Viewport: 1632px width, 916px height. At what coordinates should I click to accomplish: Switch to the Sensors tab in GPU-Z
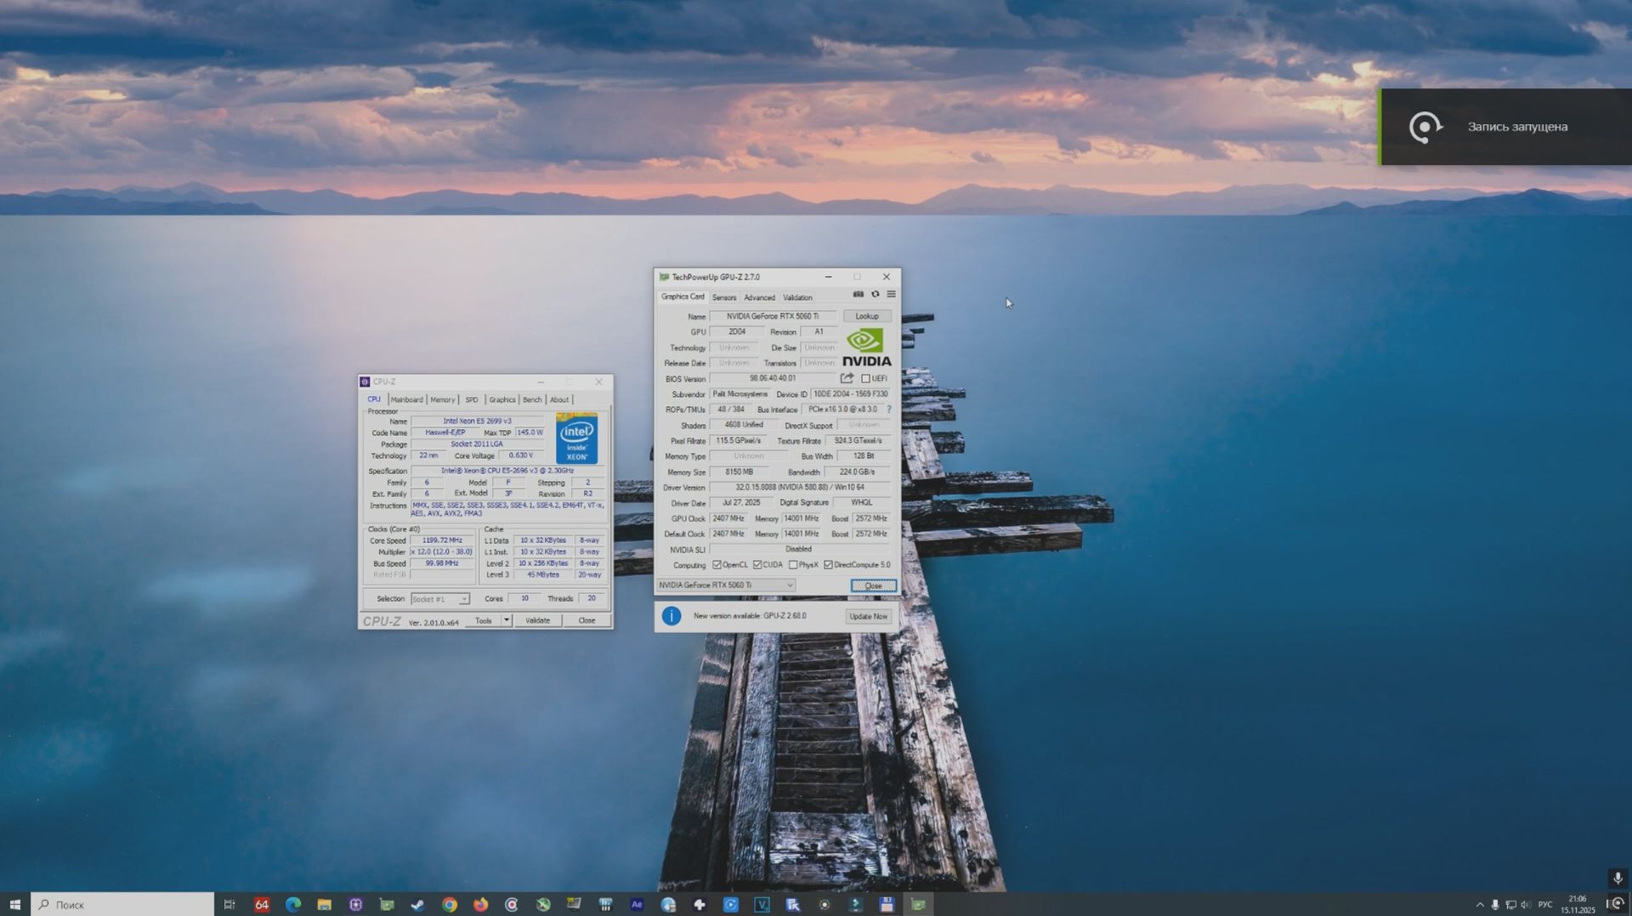click(x=724, y=297)
